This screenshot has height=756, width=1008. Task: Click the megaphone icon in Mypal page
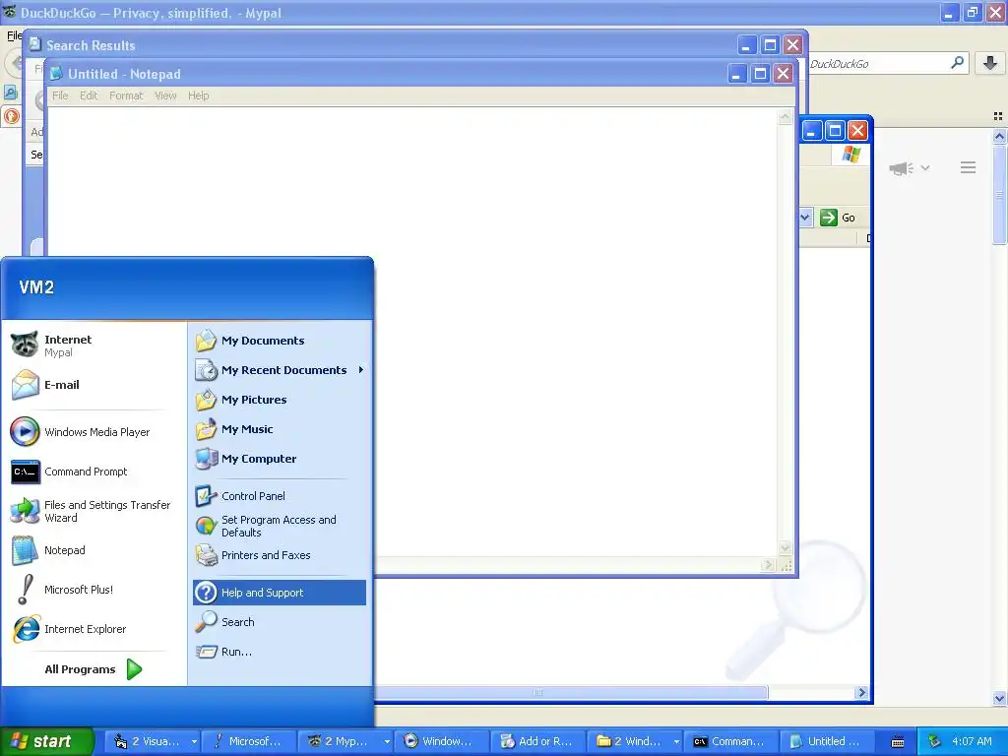click(x=902, y=168)
